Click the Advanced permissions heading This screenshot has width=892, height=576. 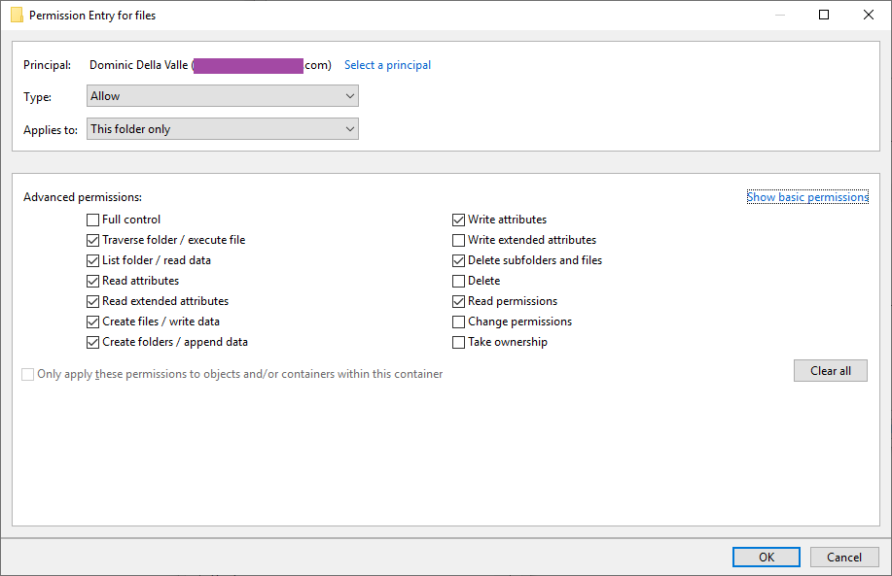[83, 197]
